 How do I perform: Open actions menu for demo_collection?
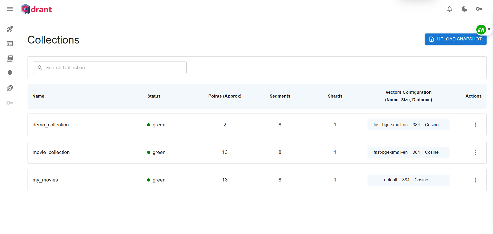pos(475,125)
